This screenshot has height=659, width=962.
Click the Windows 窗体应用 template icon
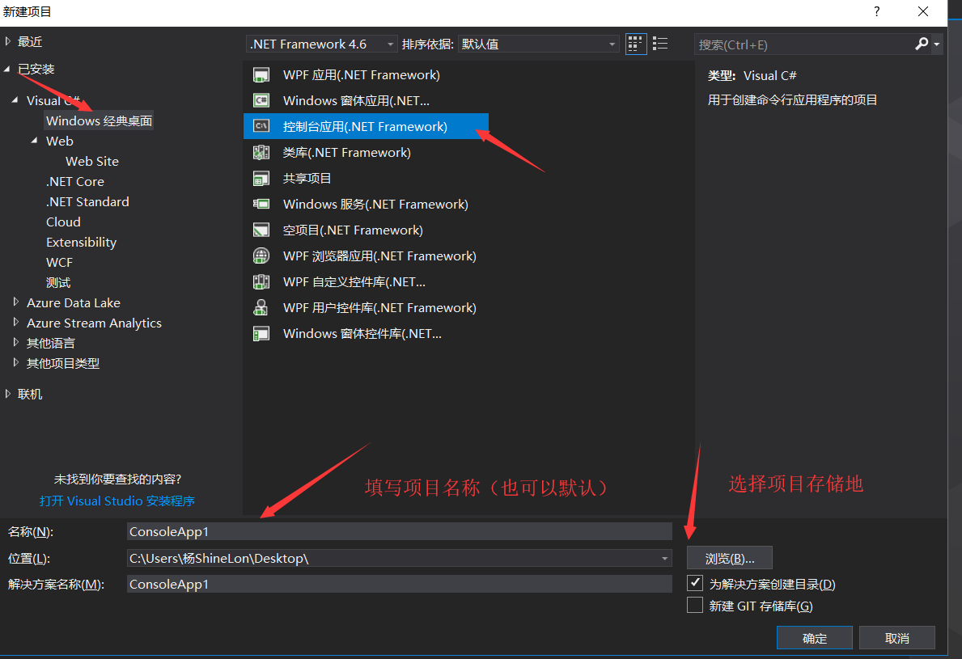pos(261,100)
